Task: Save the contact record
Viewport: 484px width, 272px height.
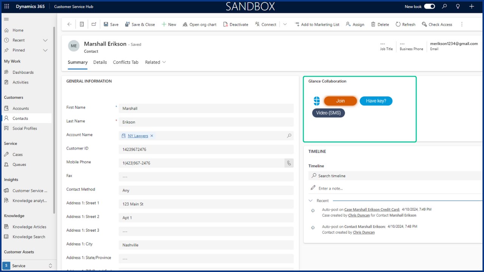Action: tap(111, 24)
